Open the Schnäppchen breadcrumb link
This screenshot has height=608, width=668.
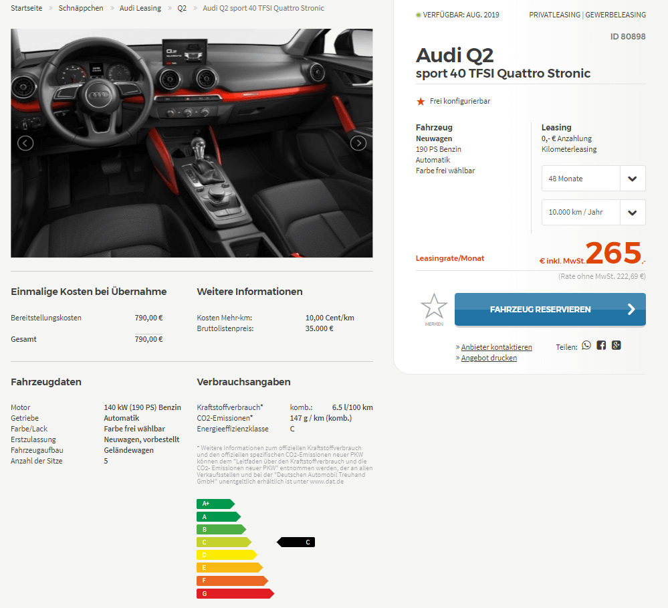tap(81, 8)
